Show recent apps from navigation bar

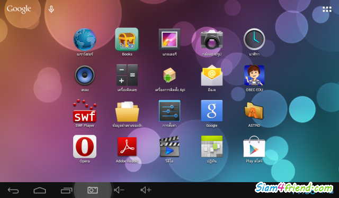(x=66, y=190)
